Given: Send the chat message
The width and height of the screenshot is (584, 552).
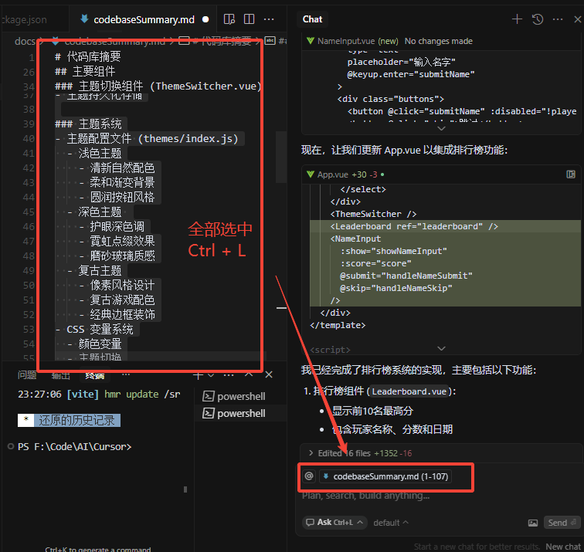Looking at the screenshot, I should tap(562, 523).
